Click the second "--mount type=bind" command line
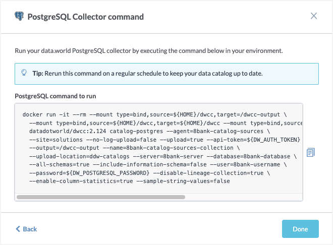 [x=165, y=123]
